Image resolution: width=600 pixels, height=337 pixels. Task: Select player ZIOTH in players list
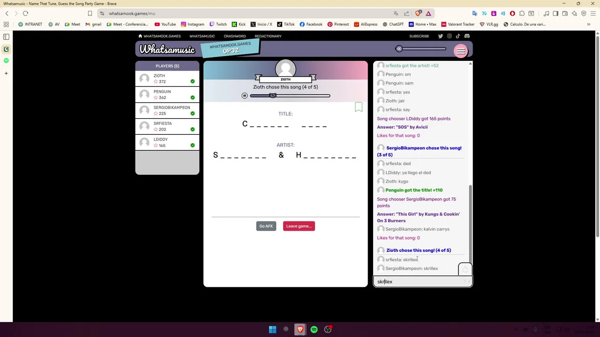point(167,79)
